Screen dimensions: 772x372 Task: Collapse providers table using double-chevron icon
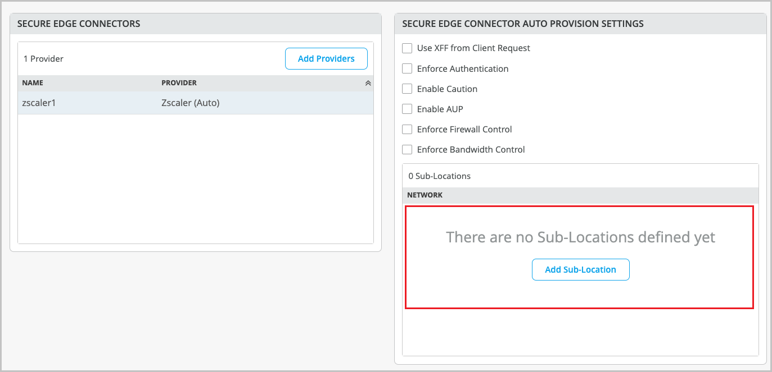(368, 83)
